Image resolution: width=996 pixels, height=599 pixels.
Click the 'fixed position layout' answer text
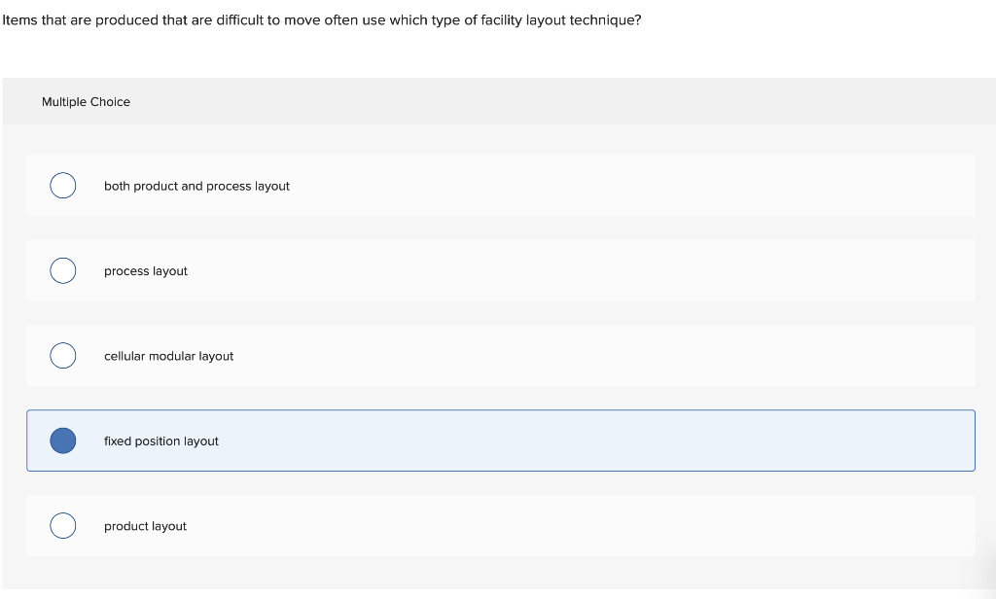[160, 440]
